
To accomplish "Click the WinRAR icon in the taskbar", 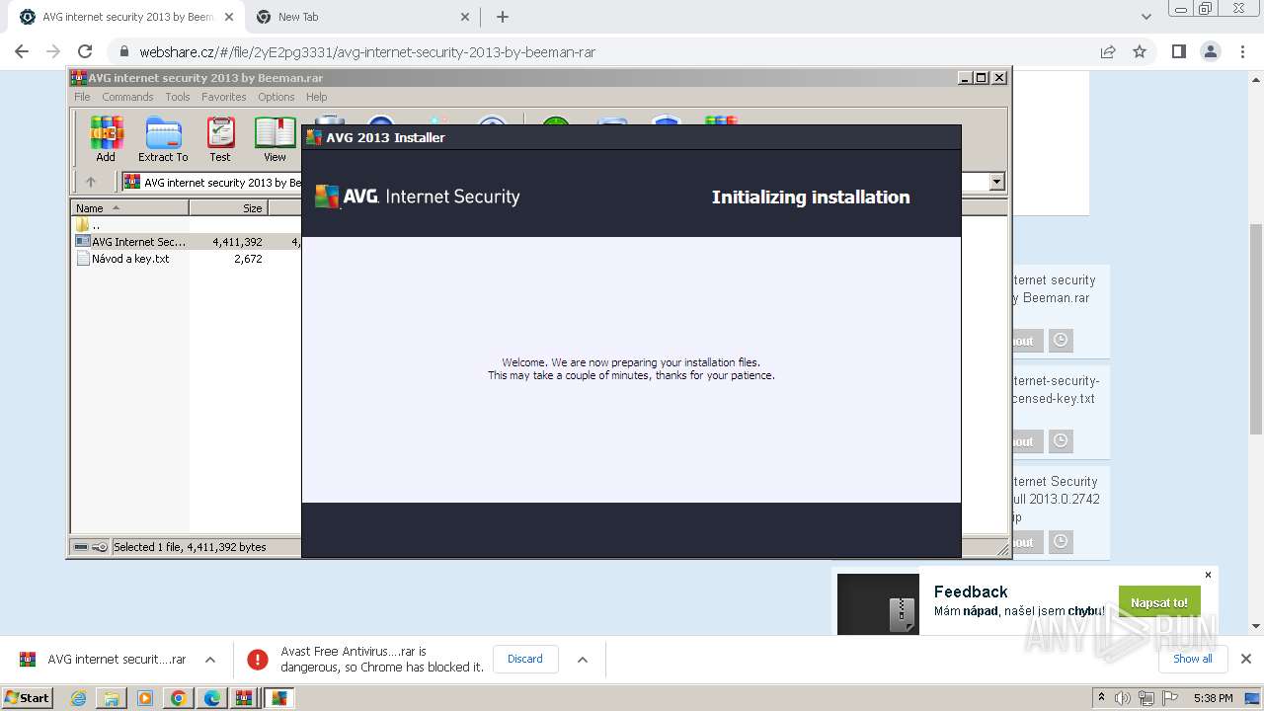I will (x=244, y=698).
